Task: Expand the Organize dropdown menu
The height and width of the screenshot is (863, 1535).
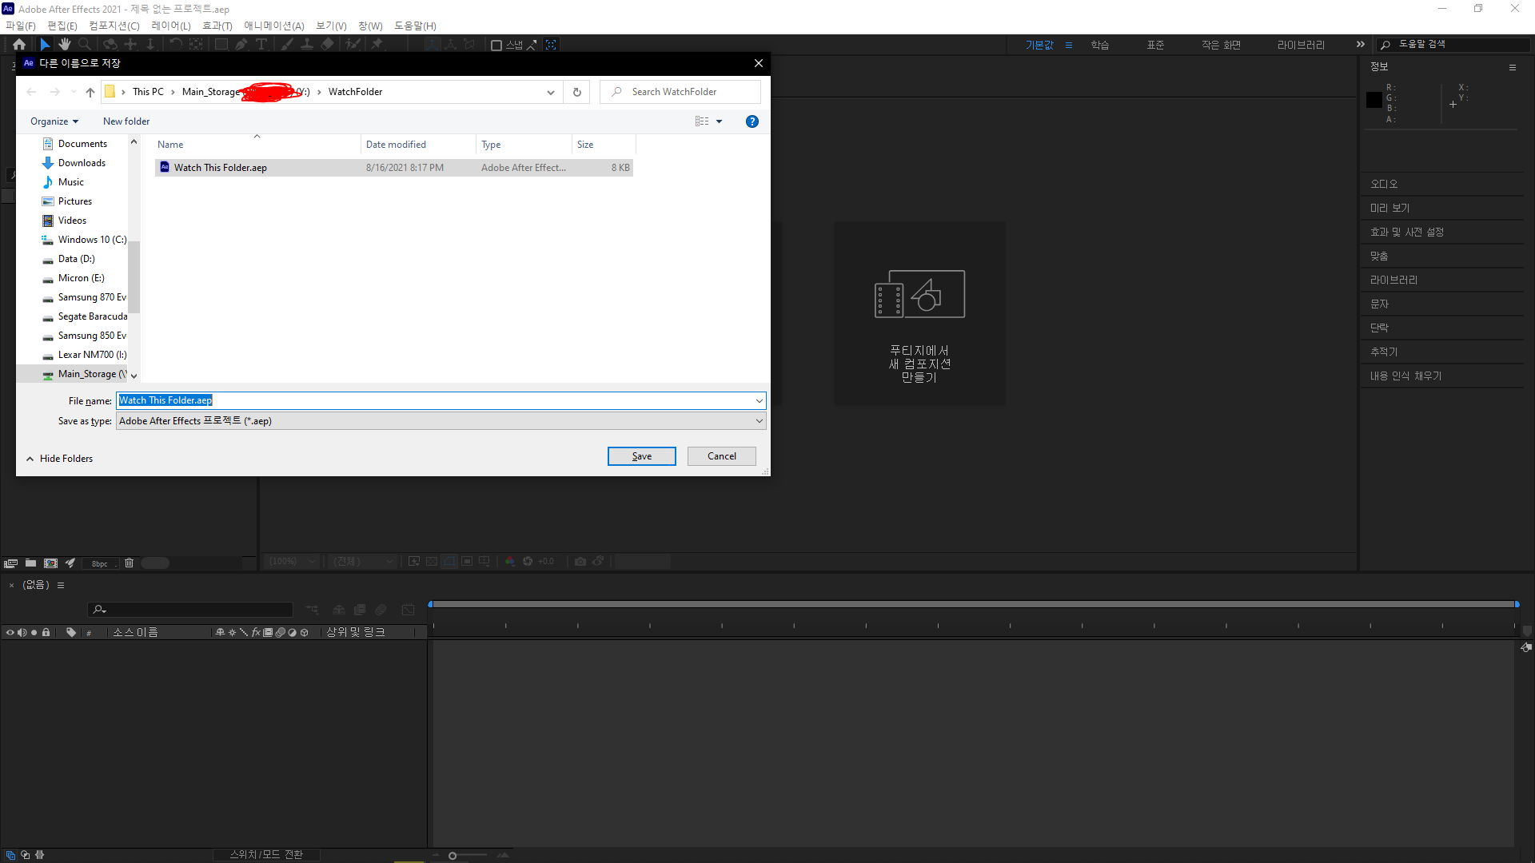Action: [54, 121]
